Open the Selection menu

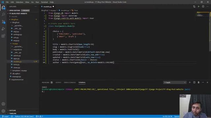(x=19, y=2)
